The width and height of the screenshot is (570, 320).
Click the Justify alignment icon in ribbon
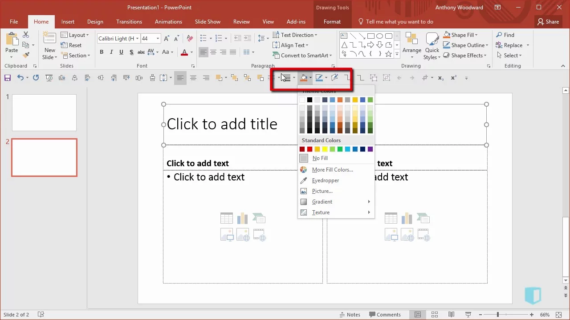coord(233,52)
